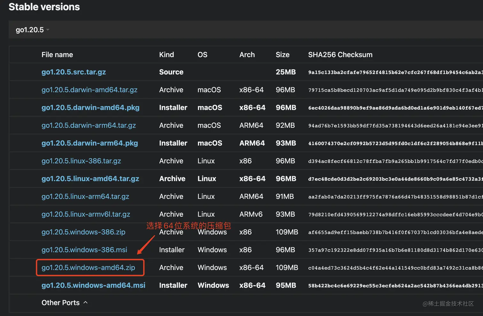Download go1.20.5.darwin-amd64.pkg installer
Image resolution: width=483 pixels, height=316 pixels.
(x=90, y=108)
